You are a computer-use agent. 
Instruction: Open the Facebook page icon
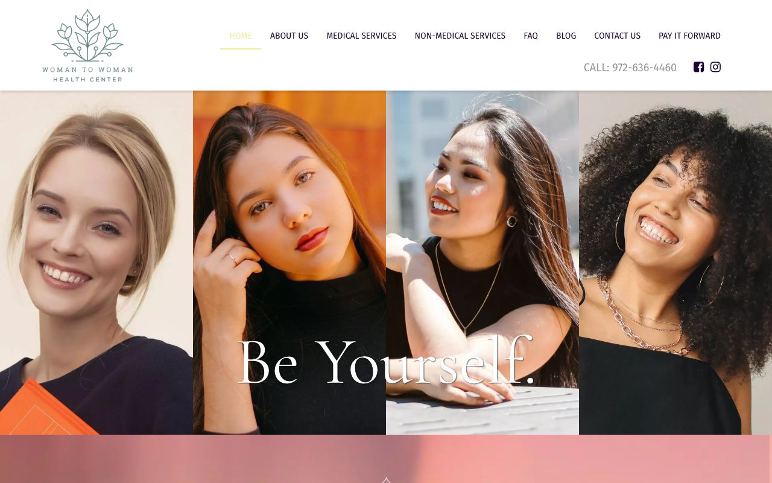698,67
